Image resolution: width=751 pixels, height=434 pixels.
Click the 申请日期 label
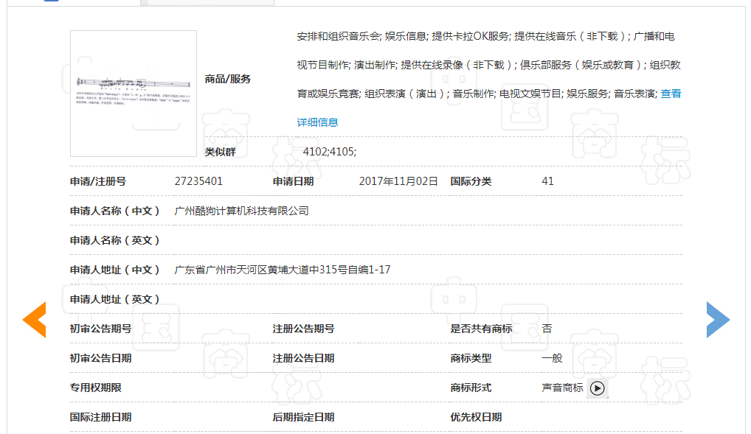tap(293, 181)
